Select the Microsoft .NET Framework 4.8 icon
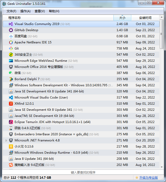Screen dimensions: 166x182 point(11,140)
